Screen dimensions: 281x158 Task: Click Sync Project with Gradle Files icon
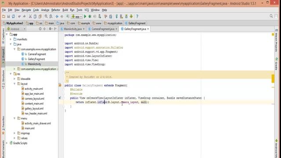tap(117, 17)
